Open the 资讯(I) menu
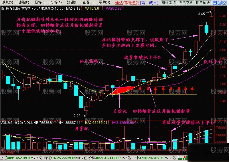This screenshot has height=162, width=229. coord(72,2)
